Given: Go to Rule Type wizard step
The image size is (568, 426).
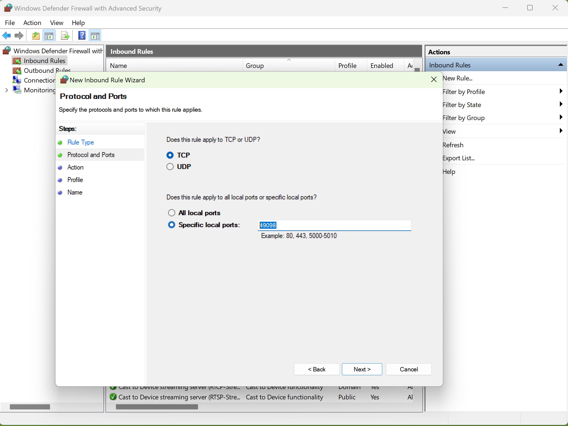Looking at the screenshot, I should pos(81,142).
